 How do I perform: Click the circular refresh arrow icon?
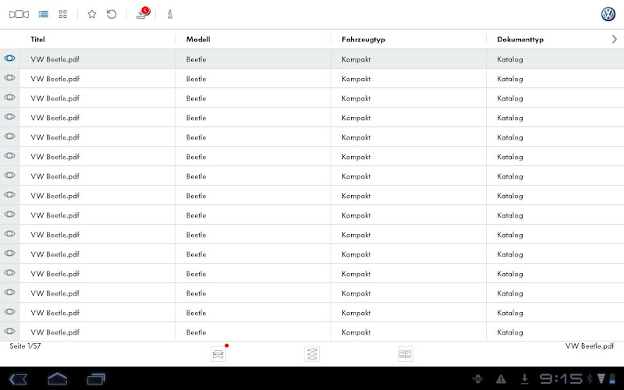[x=112, y=14]
